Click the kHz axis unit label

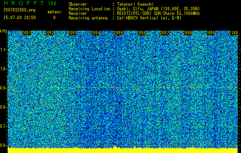tap(3, 31)
